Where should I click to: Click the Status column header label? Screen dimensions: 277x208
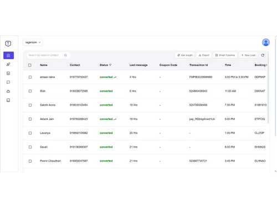pos(104,65)
